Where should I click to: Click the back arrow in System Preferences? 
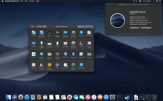click(x=38, y=26)
